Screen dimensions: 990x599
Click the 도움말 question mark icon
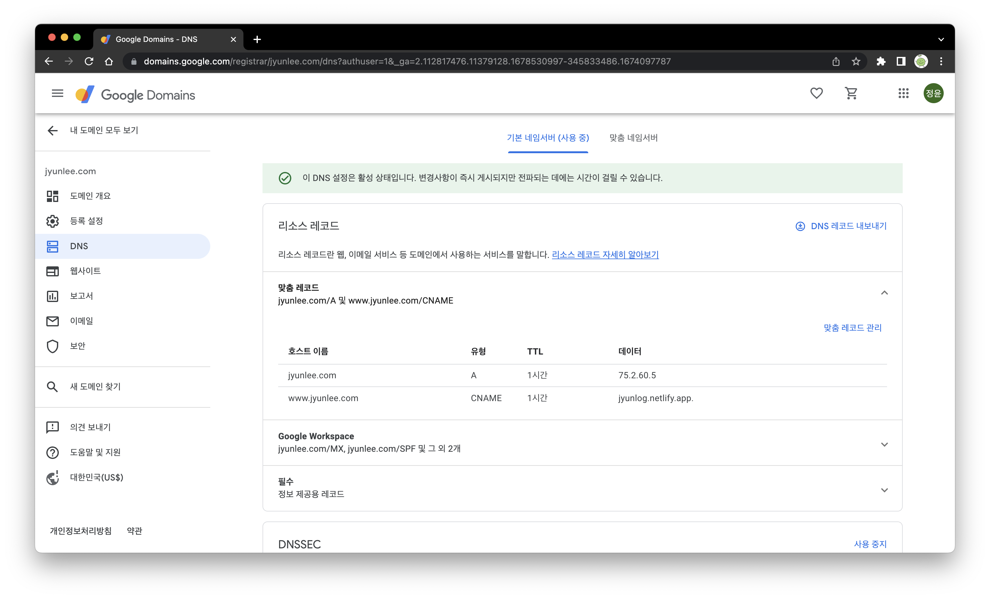[x=52, y=452]
